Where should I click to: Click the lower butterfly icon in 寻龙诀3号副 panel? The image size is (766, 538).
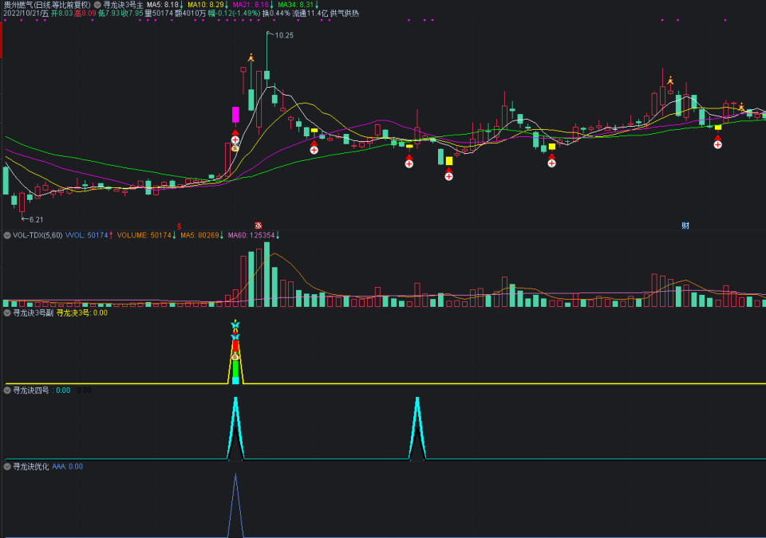coord(235,336)
